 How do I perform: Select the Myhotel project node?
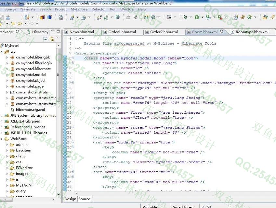(12, 45)
